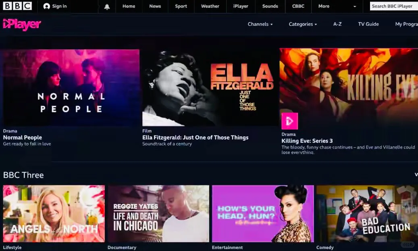The height and width of the screenshot is (251, 418).
Task: Open the Weather section
Action: click(x=210, y=6)
